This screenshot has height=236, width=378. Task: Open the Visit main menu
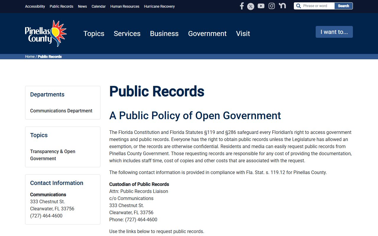[x=243, y=34]
